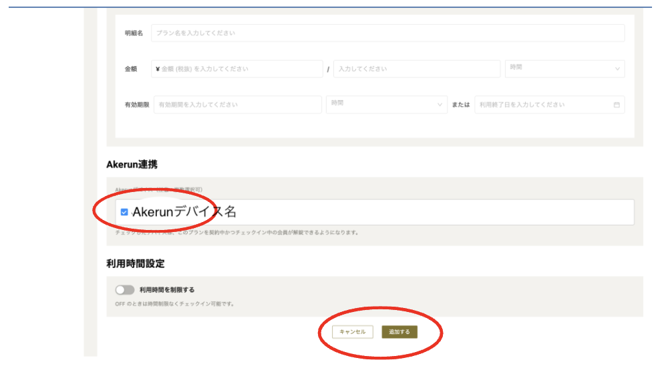
Task: Click the calendar icon in the end date field
Action: pyautogui.click(x=617, y=105)
